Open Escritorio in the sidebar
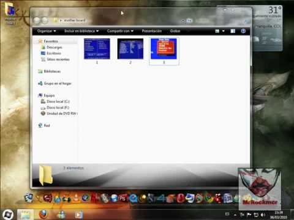Screen dimensions: 294x220 [54, 53]
